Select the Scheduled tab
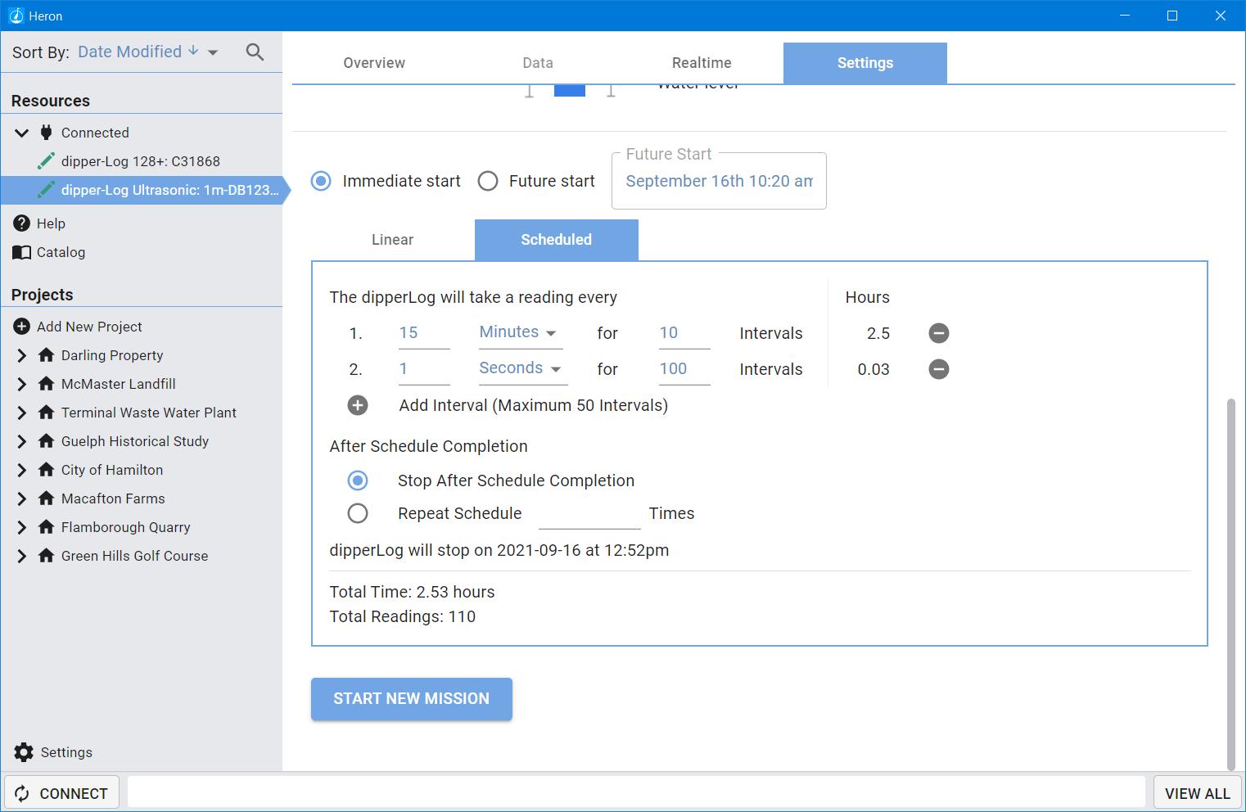 (557, 240)
